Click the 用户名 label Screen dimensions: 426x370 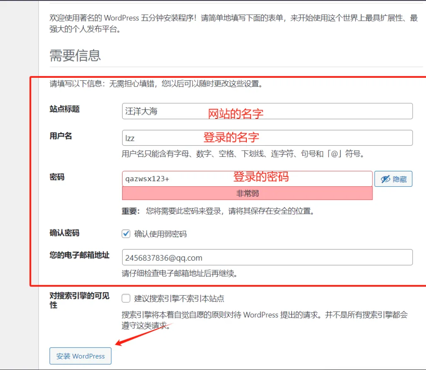tap(60, 136)
